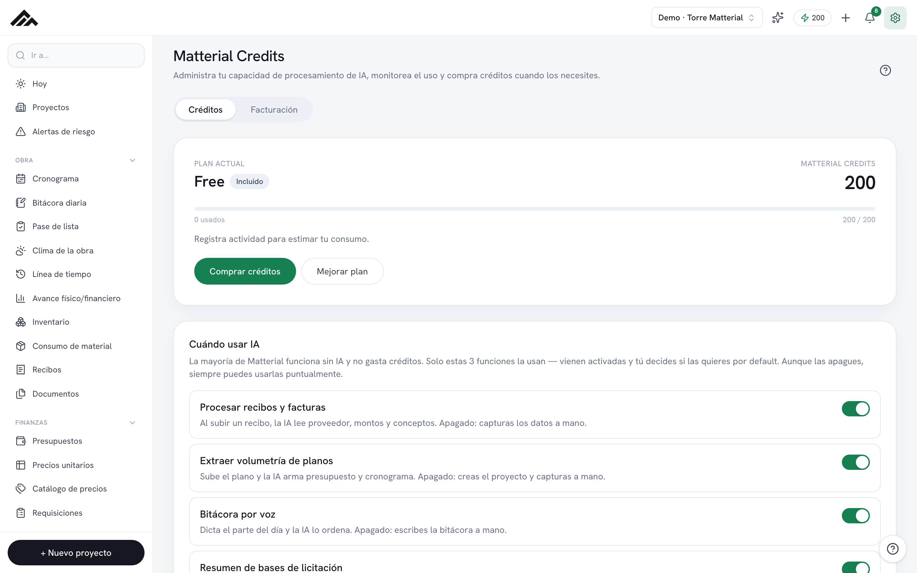Open the floating help button at bottom right
Image resolution: width=917 pixels, height=573 pixels.
pos(893,548)
